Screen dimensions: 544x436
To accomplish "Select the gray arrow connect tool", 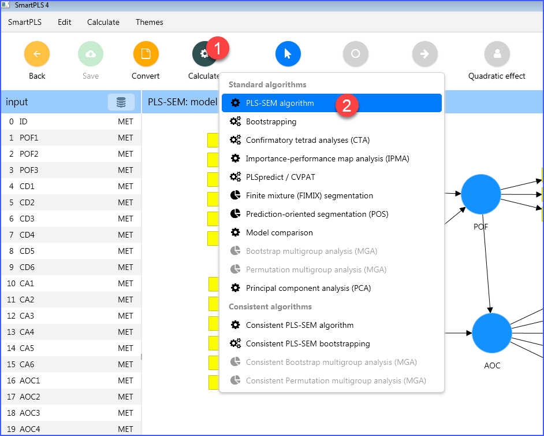I will [x=424, y=54].
